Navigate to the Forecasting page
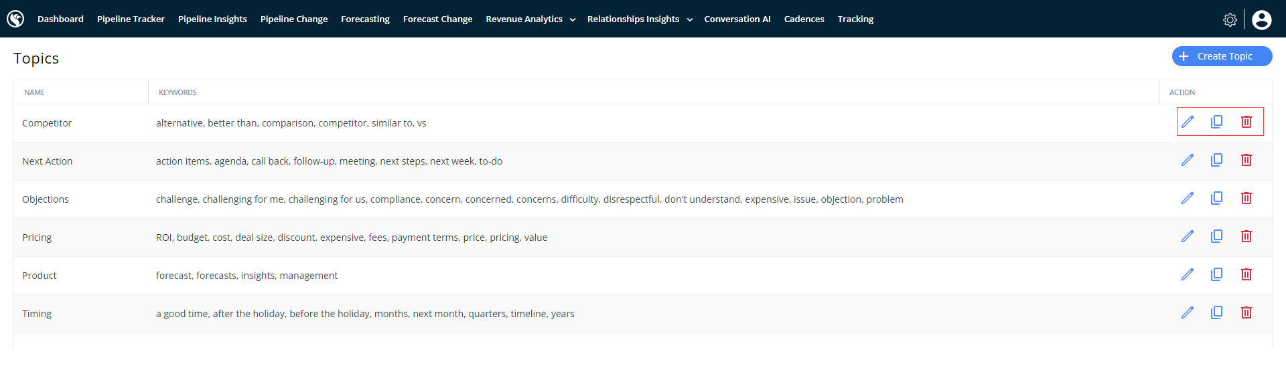 [365, 19]
